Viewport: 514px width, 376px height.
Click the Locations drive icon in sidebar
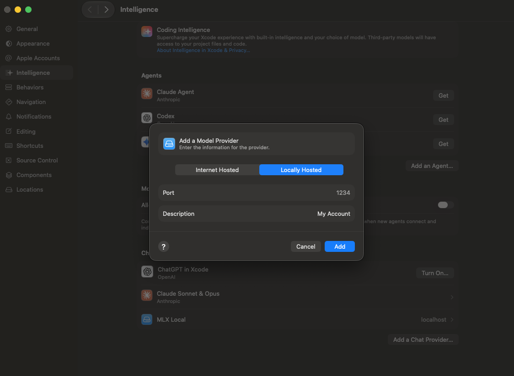click(9, 189)
